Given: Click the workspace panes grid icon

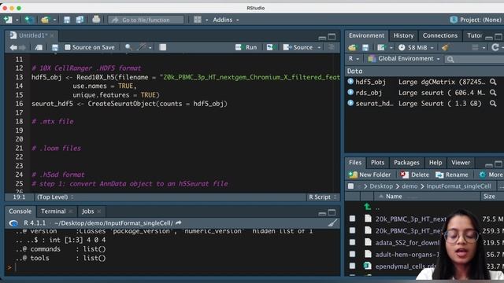Looking at the screenshot, I should [198, 20].
